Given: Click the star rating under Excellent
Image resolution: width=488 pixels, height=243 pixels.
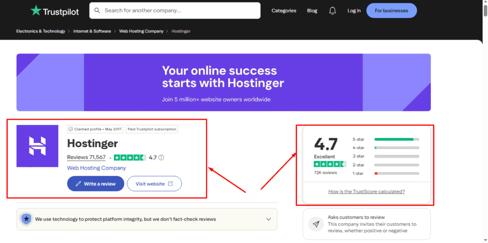Looking at the screenshot, I should point(330,164).
